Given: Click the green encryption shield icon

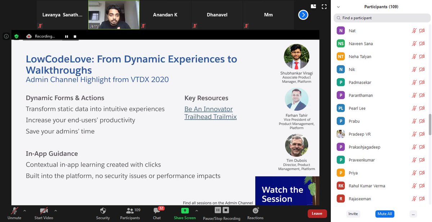Looking at the screenshot, I should pos(16,36).
